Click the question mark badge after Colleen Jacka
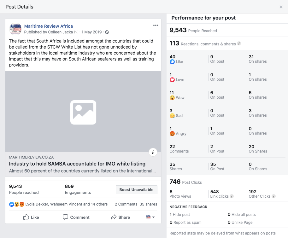 click(76, 32)
